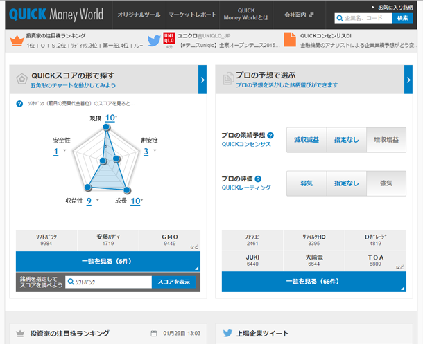The width and height of the screenshot is (423, 344).
Task: Select 増収増益 for プロの業績予想
Action: (x=386, y=140)
